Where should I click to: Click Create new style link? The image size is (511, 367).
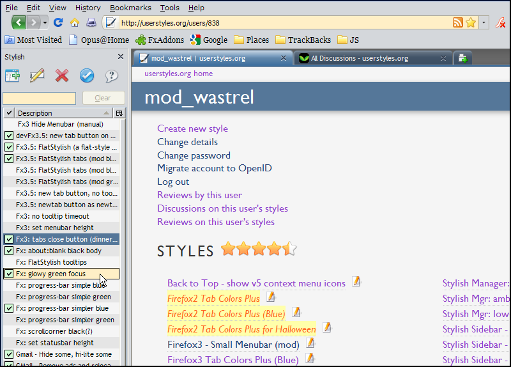tap(193, 129)
